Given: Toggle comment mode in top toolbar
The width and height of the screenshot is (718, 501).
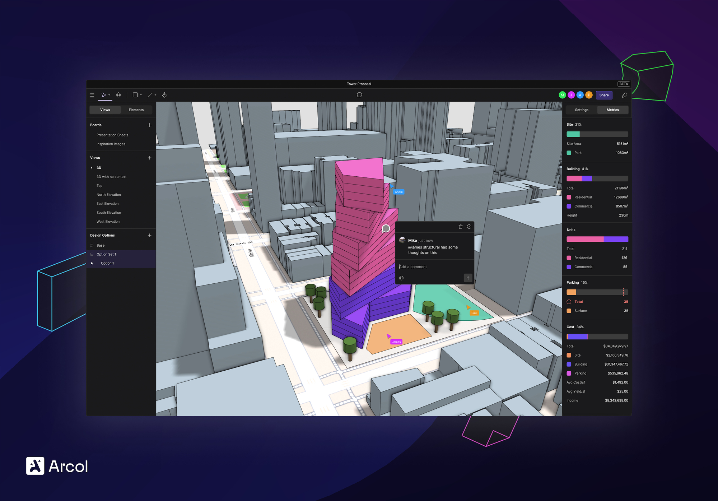Looking at the screenshot, I should (x=359, y=95).
